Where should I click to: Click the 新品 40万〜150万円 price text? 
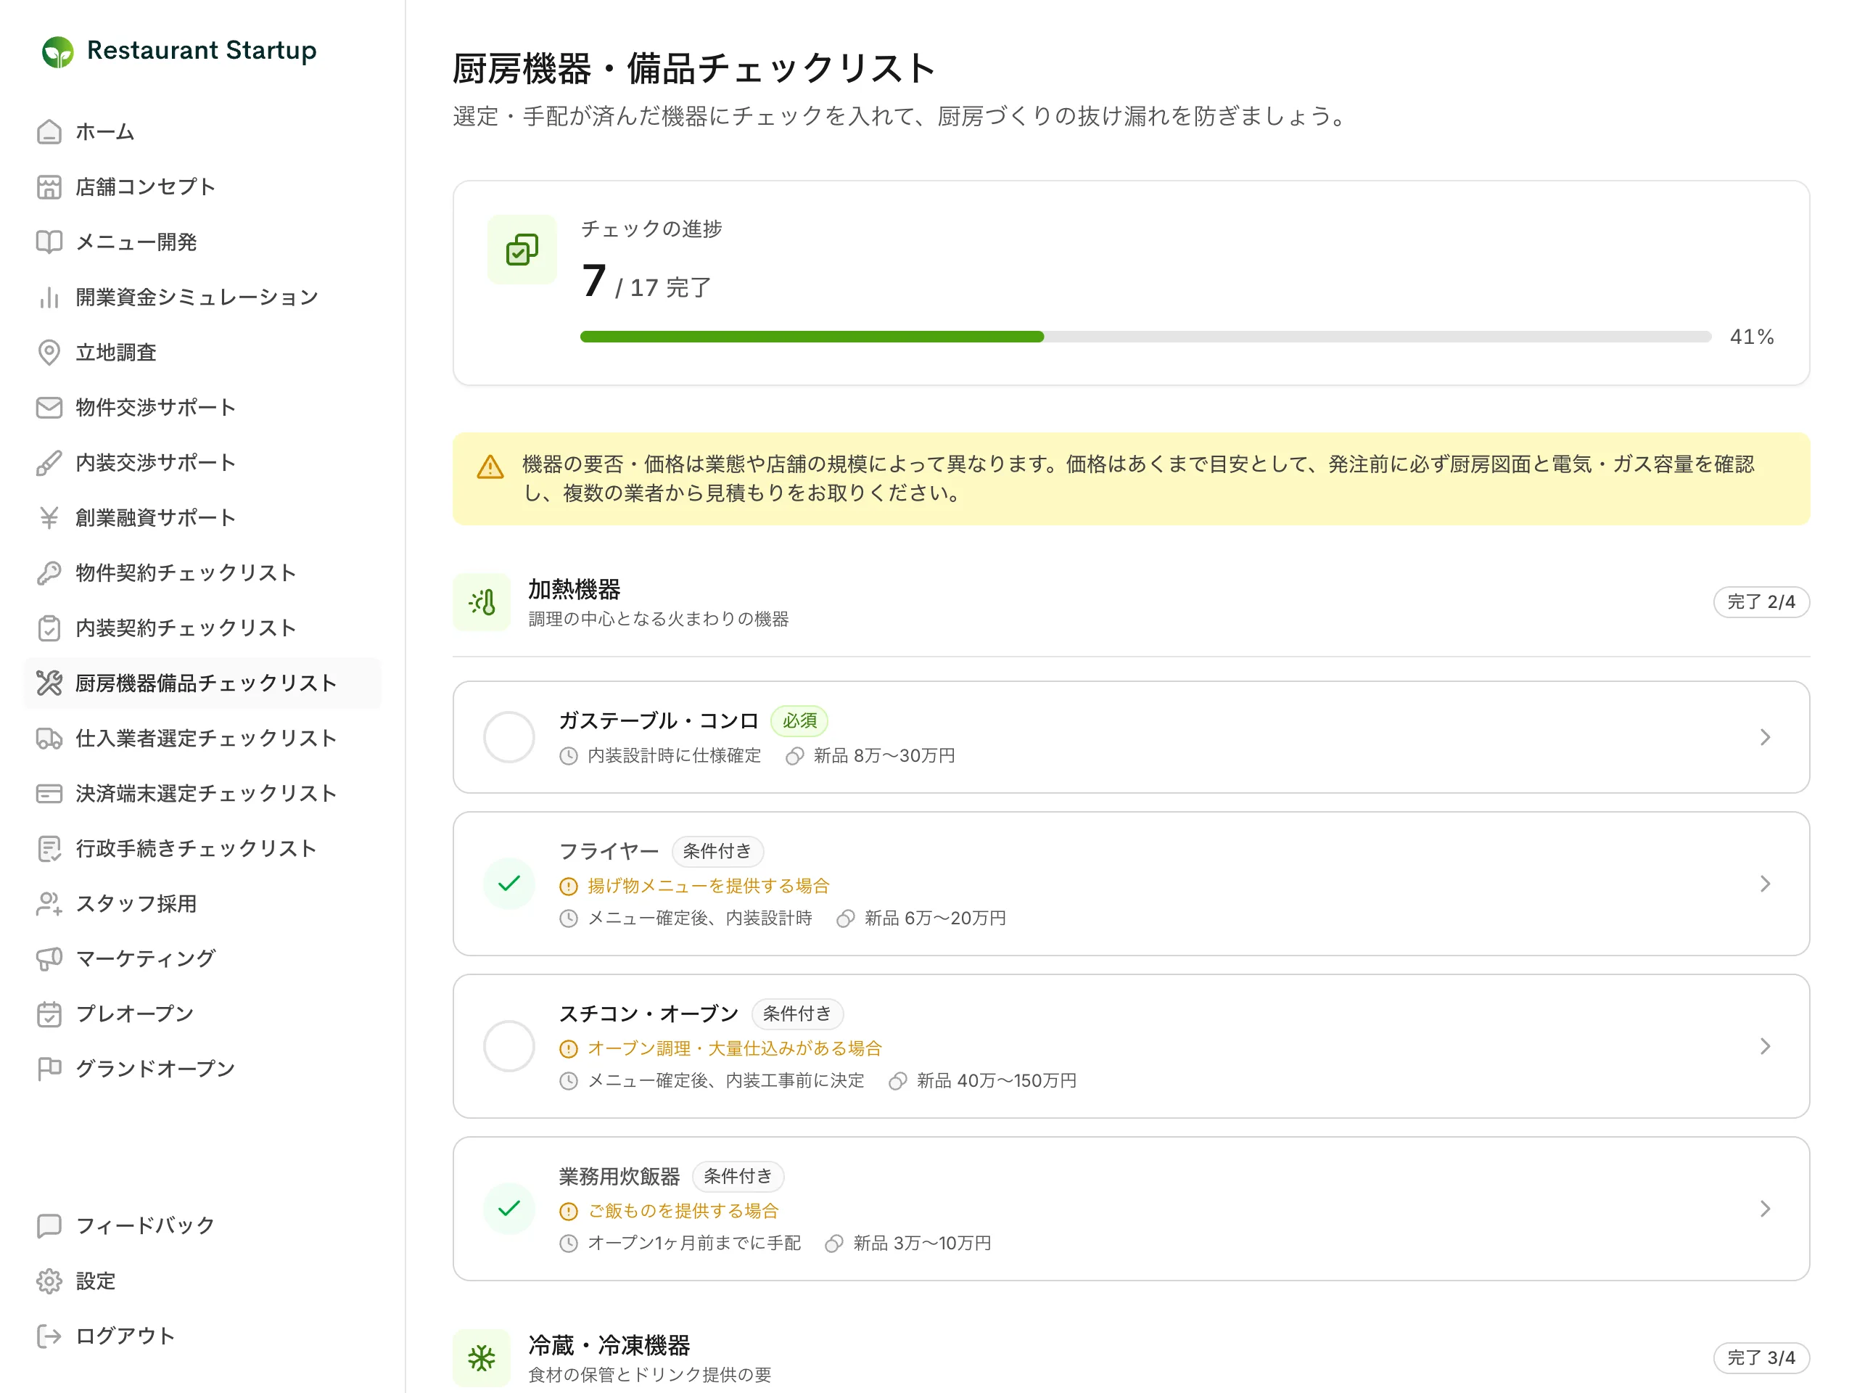(997, 1080)
